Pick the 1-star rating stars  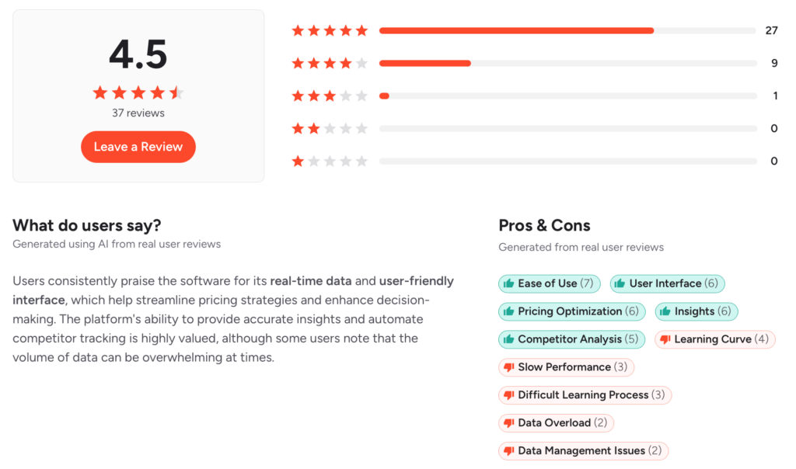point(330,162)
